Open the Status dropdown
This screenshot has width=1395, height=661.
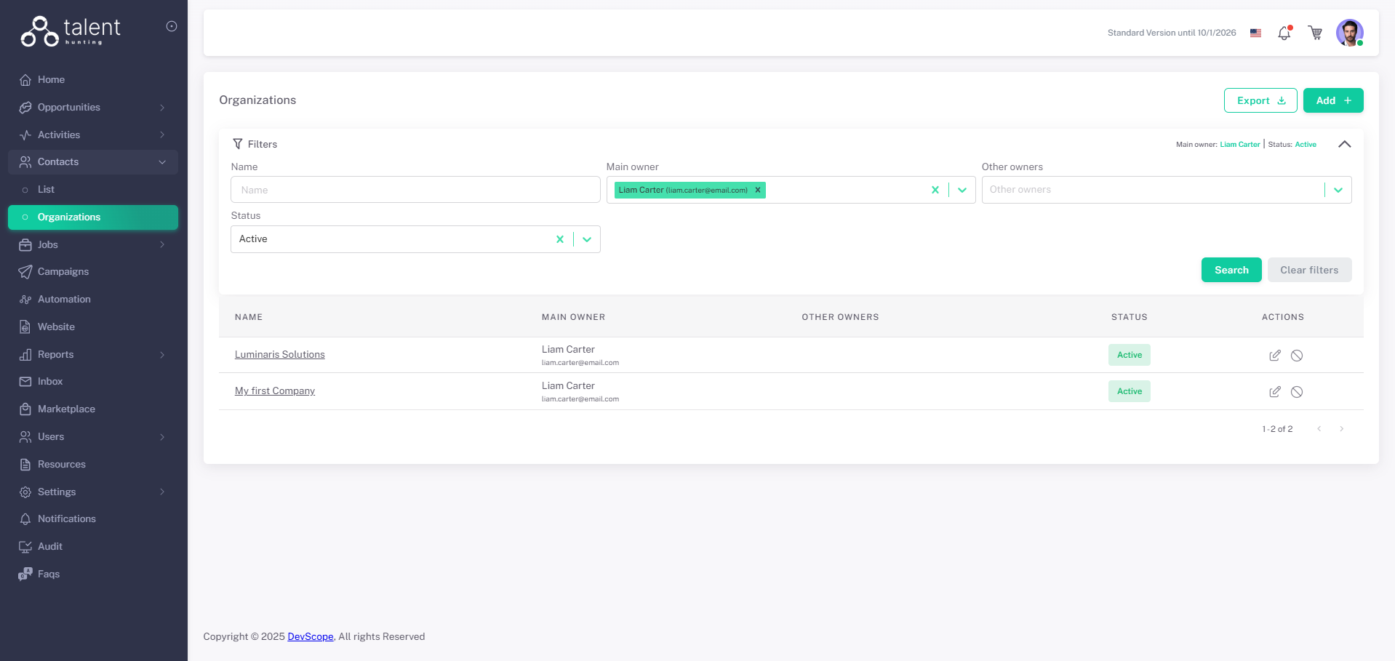pos(587,239)
